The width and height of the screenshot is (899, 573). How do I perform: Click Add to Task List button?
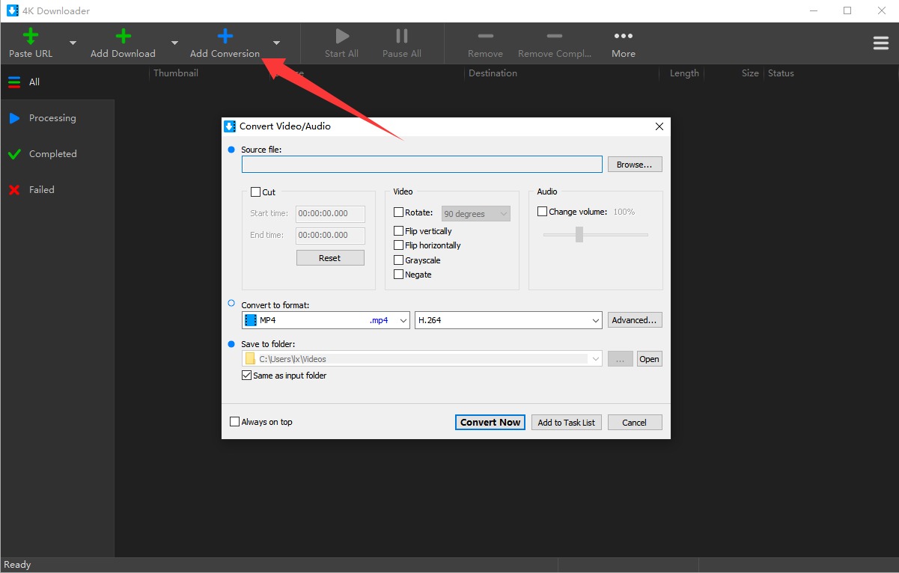click(x=567, y=423)
